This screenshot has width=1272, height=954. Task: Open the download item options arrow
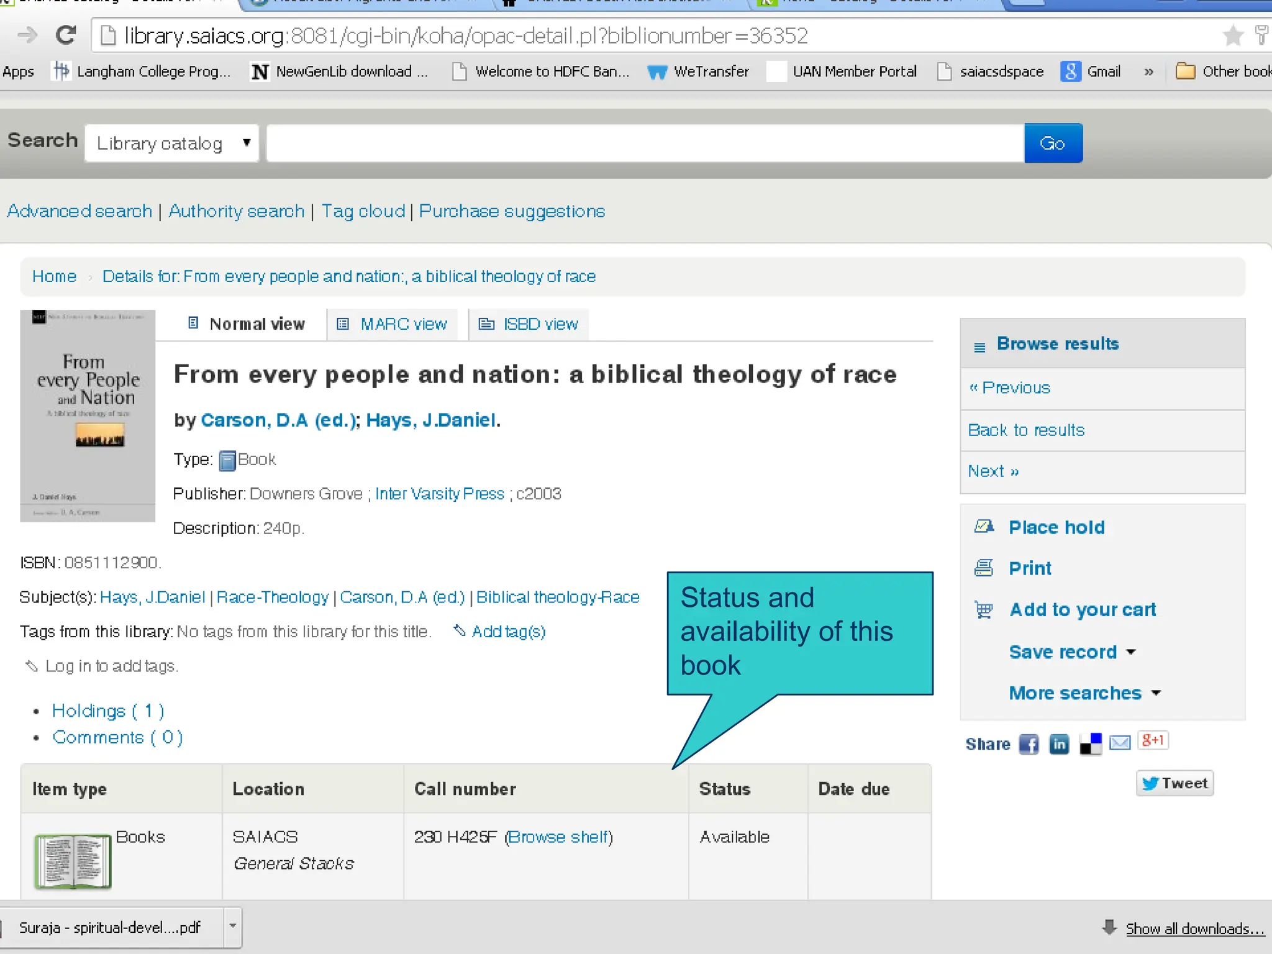[233, 926]
